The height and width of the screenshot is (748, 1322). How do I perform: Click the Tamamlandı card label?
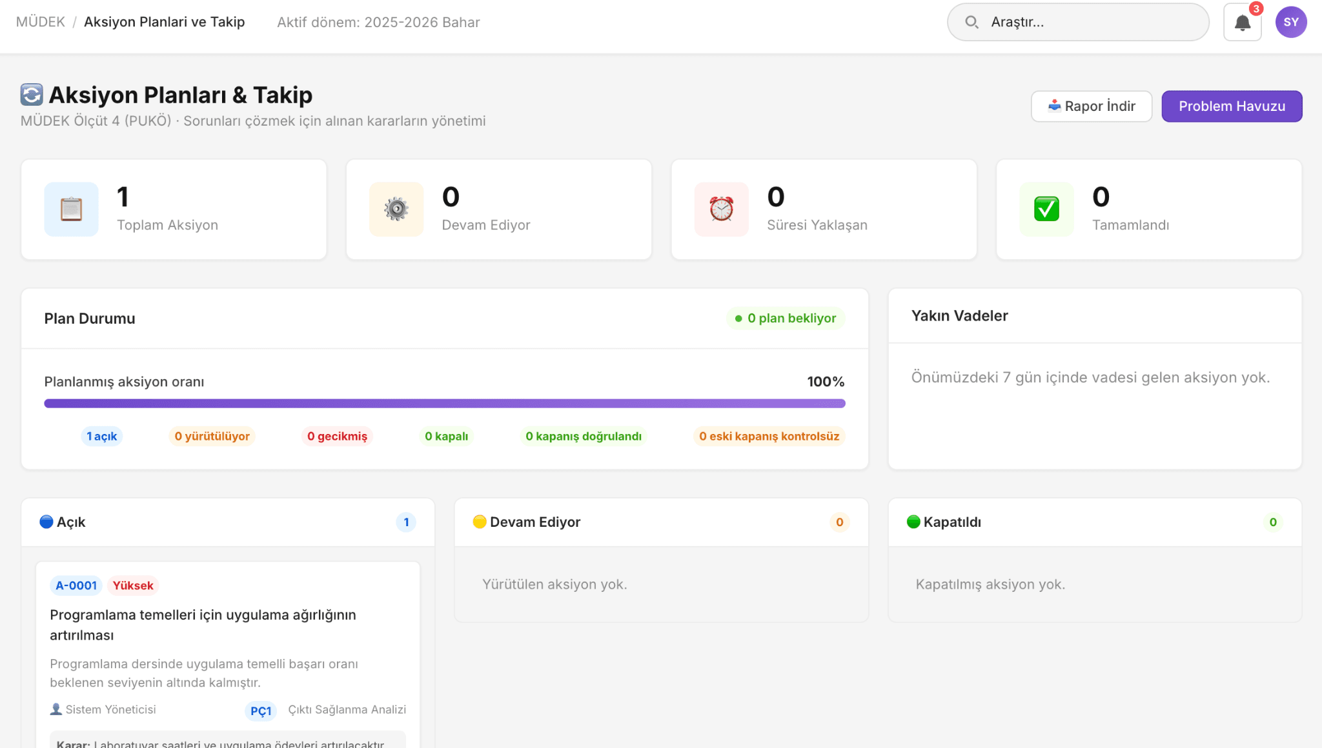(1130, 225)
